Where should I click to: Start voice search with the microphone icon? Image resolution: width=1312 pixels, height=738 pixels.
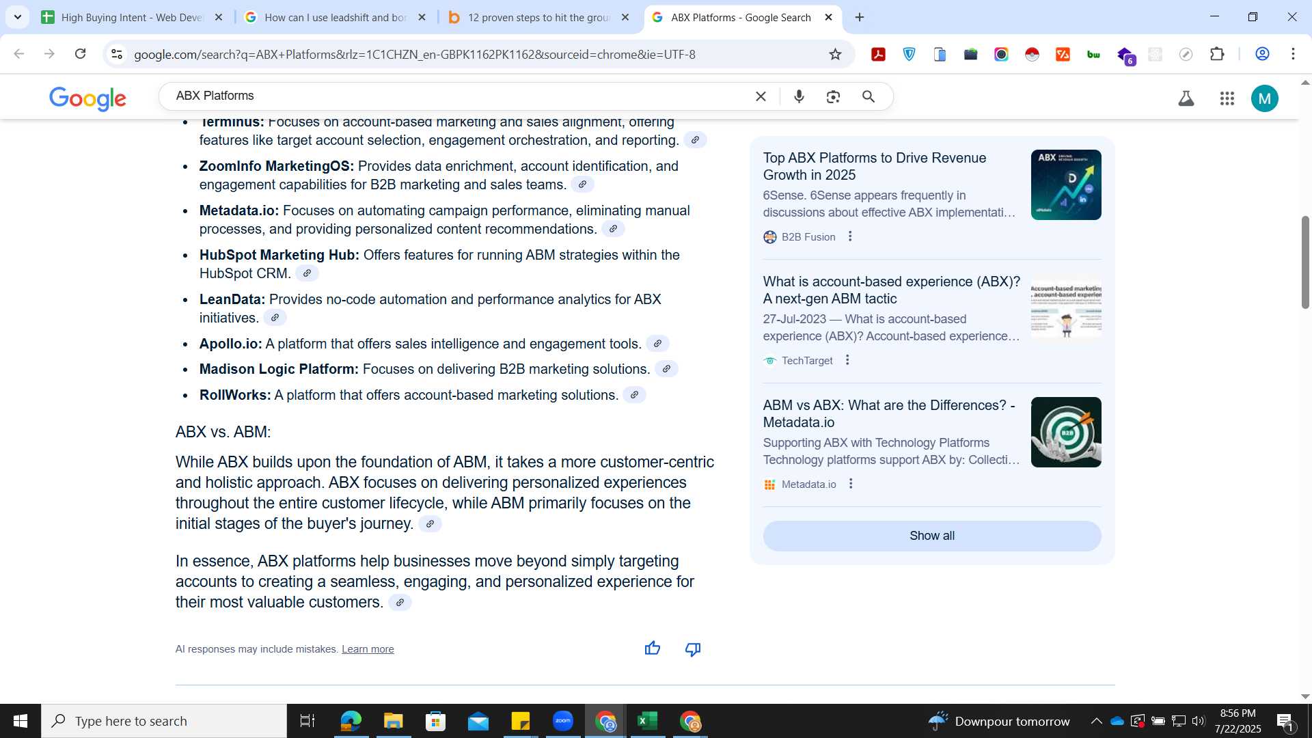point(799,96)
